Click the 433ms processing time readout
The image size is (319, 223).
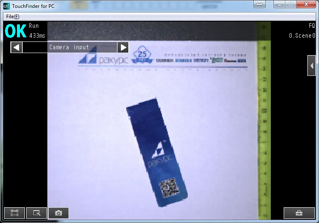(37, 36)
